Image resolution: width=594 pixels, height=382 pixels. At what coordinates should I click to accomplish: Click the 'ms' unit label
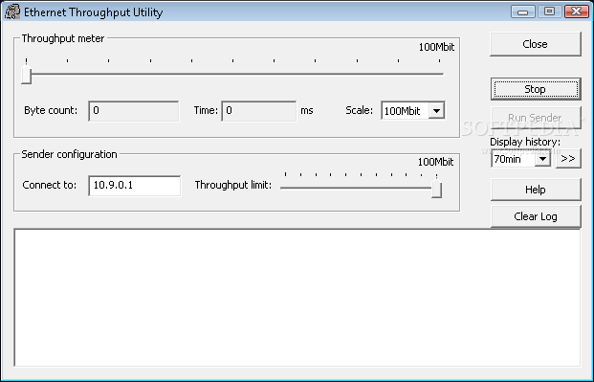[307, 111]
